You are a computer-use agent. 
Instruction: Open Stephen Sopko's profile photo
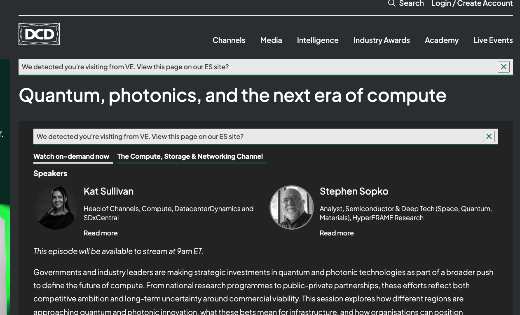[x=292, y=207]
